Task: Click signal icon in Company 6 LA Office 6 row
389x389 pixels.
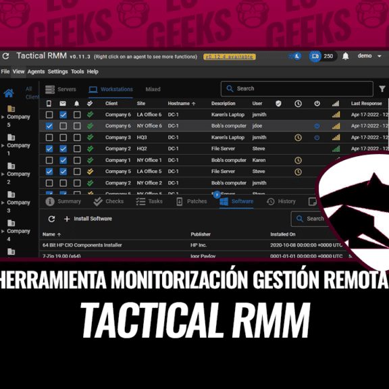Action: click(336, 115)
